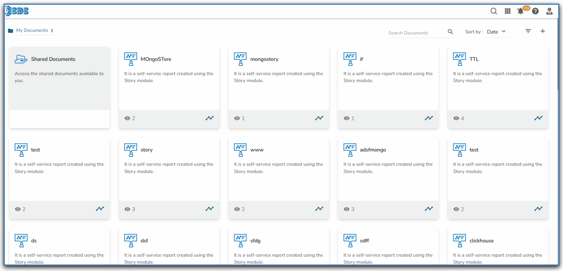Click the eye views icon on adsfmongo card
This screenshot has width=563, height=271.
point(346,209)
